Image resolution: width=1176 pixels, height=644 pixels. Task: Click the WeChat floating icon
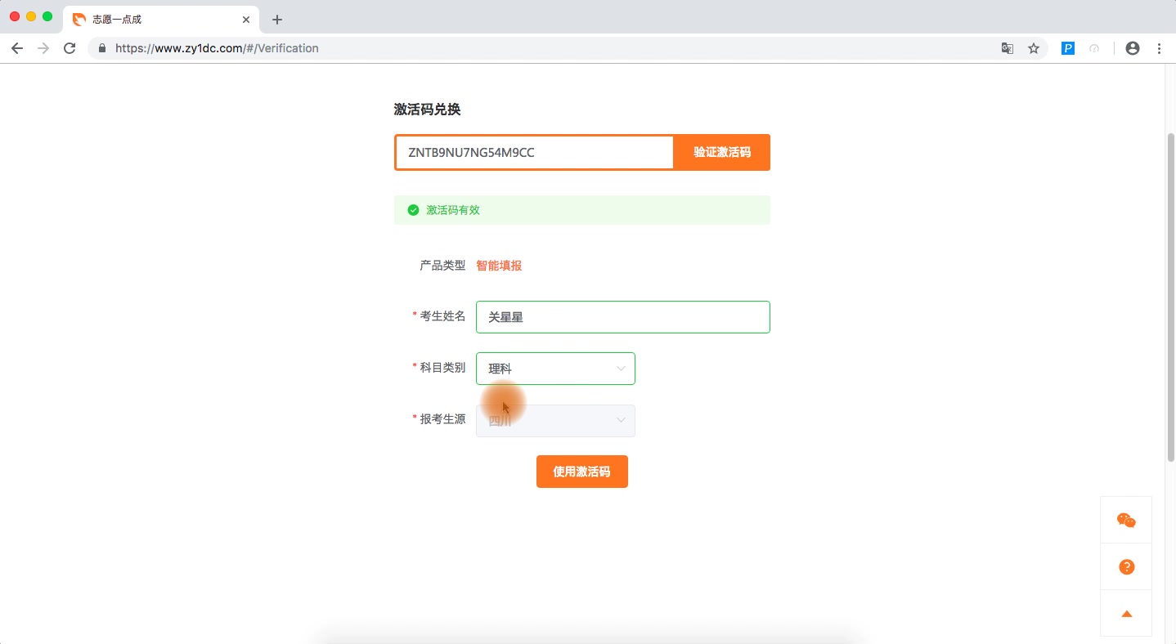(1126, 521)
